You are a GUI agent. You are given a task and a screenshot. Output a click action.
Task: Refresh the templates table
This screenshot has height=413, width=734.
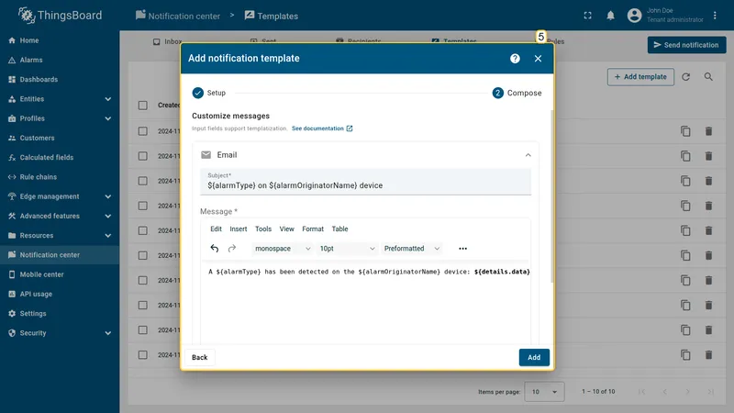[685, 77]
